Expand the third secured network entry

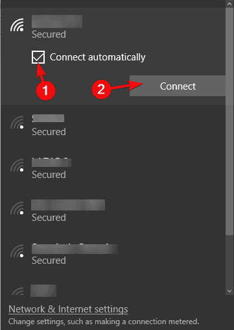pos(113,169)
